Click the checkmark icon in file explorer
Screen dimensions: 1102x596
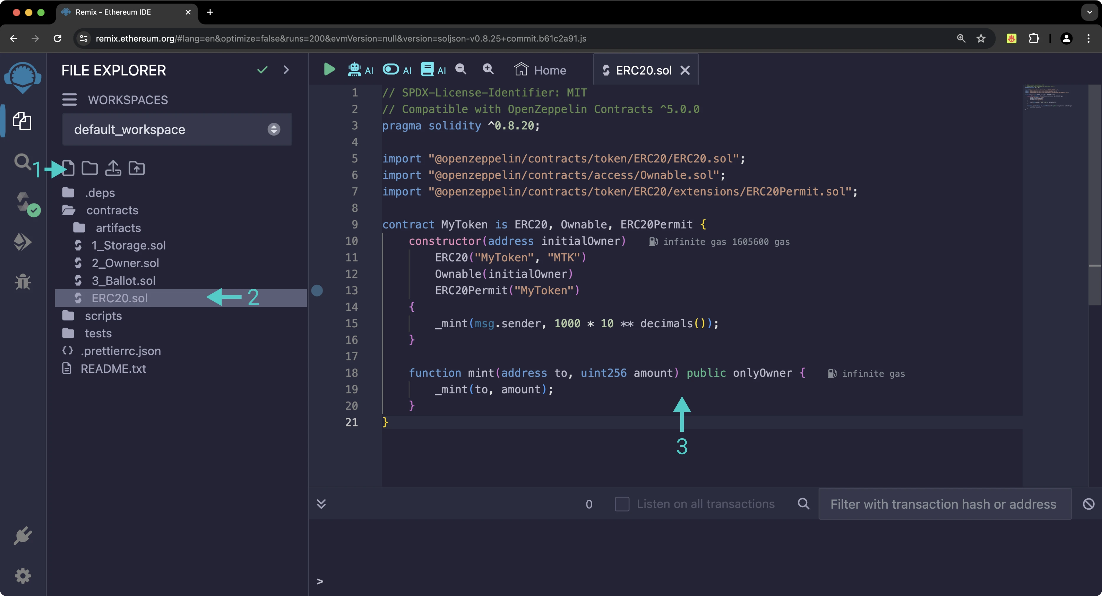[262, 69]
